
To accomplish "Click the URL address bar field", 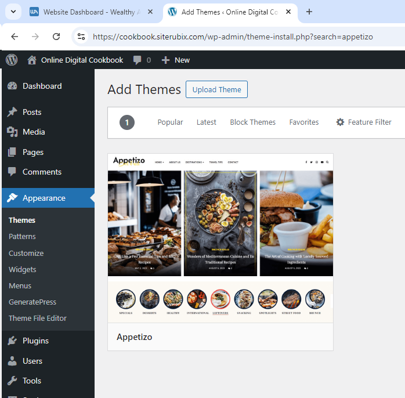I will coord(232,37).
